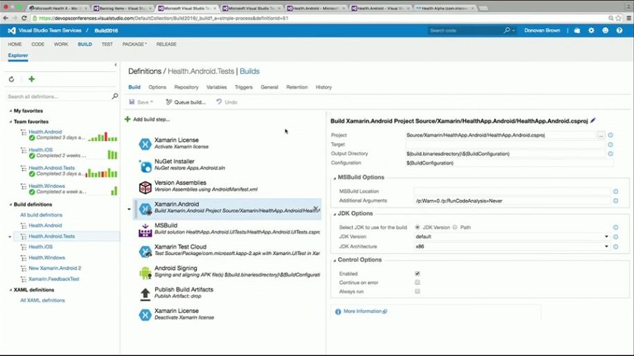Switch to the Options tab
634x356 pixels.
pos(157,87)
